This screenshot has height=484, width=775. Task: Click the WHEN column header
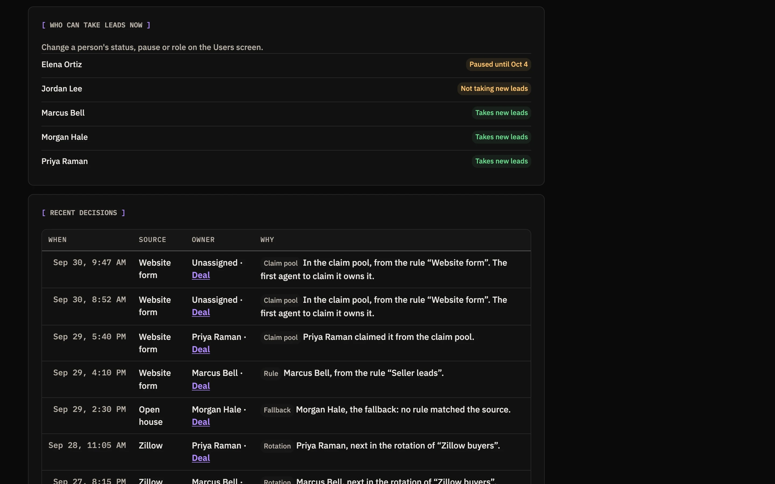tap(57, 240)
